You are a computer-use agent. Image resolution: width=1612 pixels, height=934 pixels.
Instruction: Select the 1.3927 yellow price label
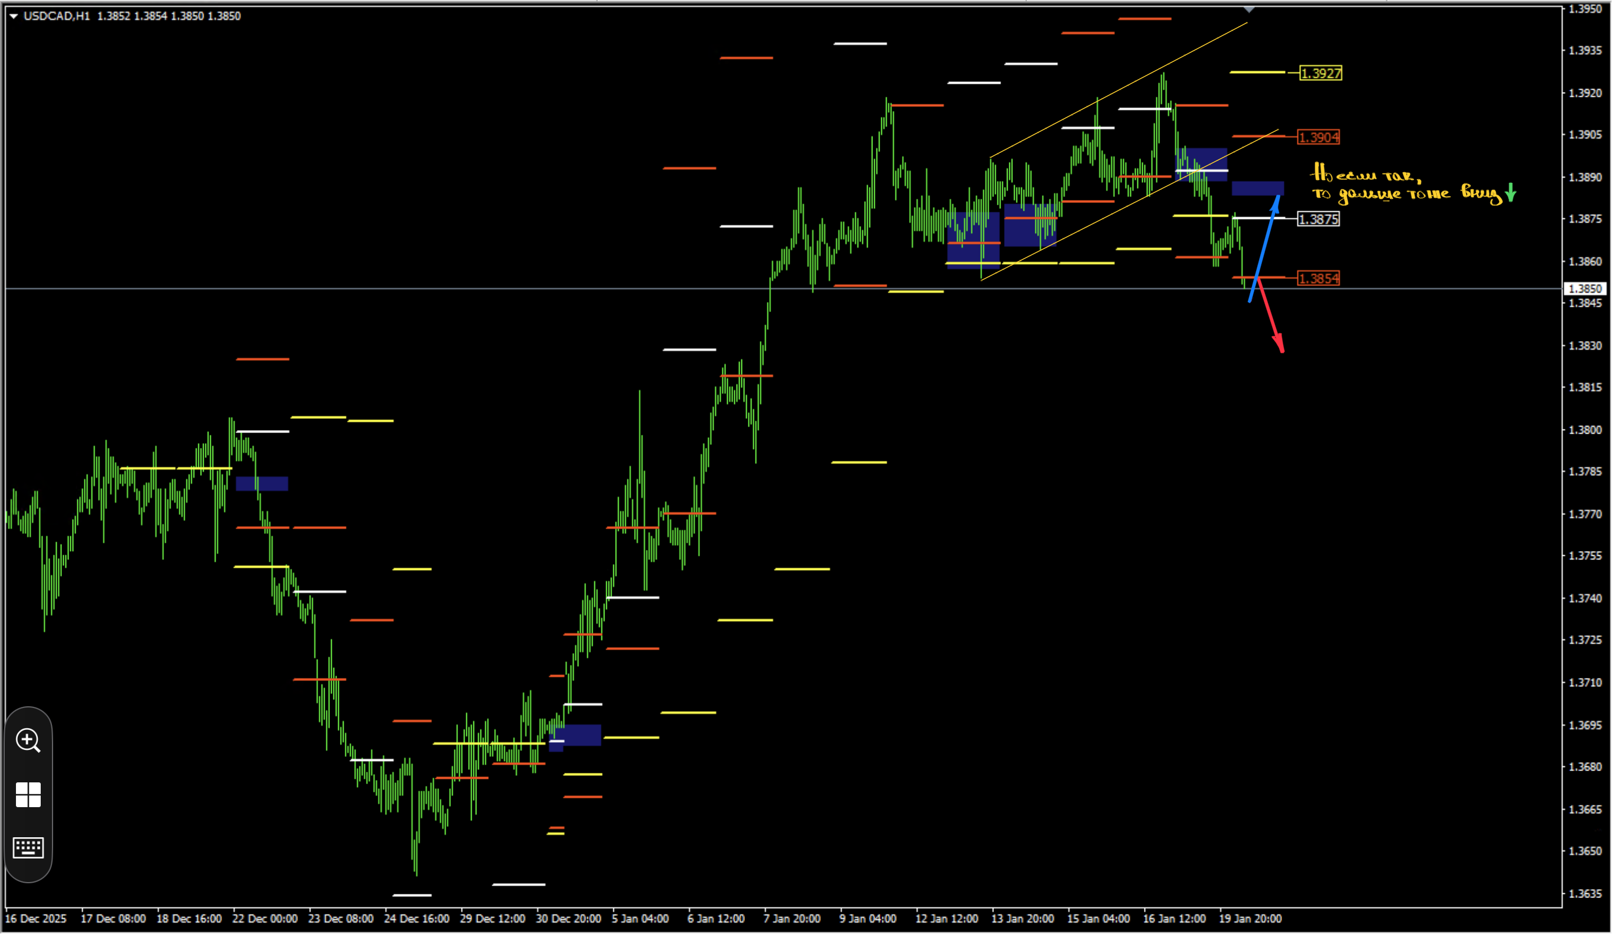pyautogui.click(x=1320, y=74)
